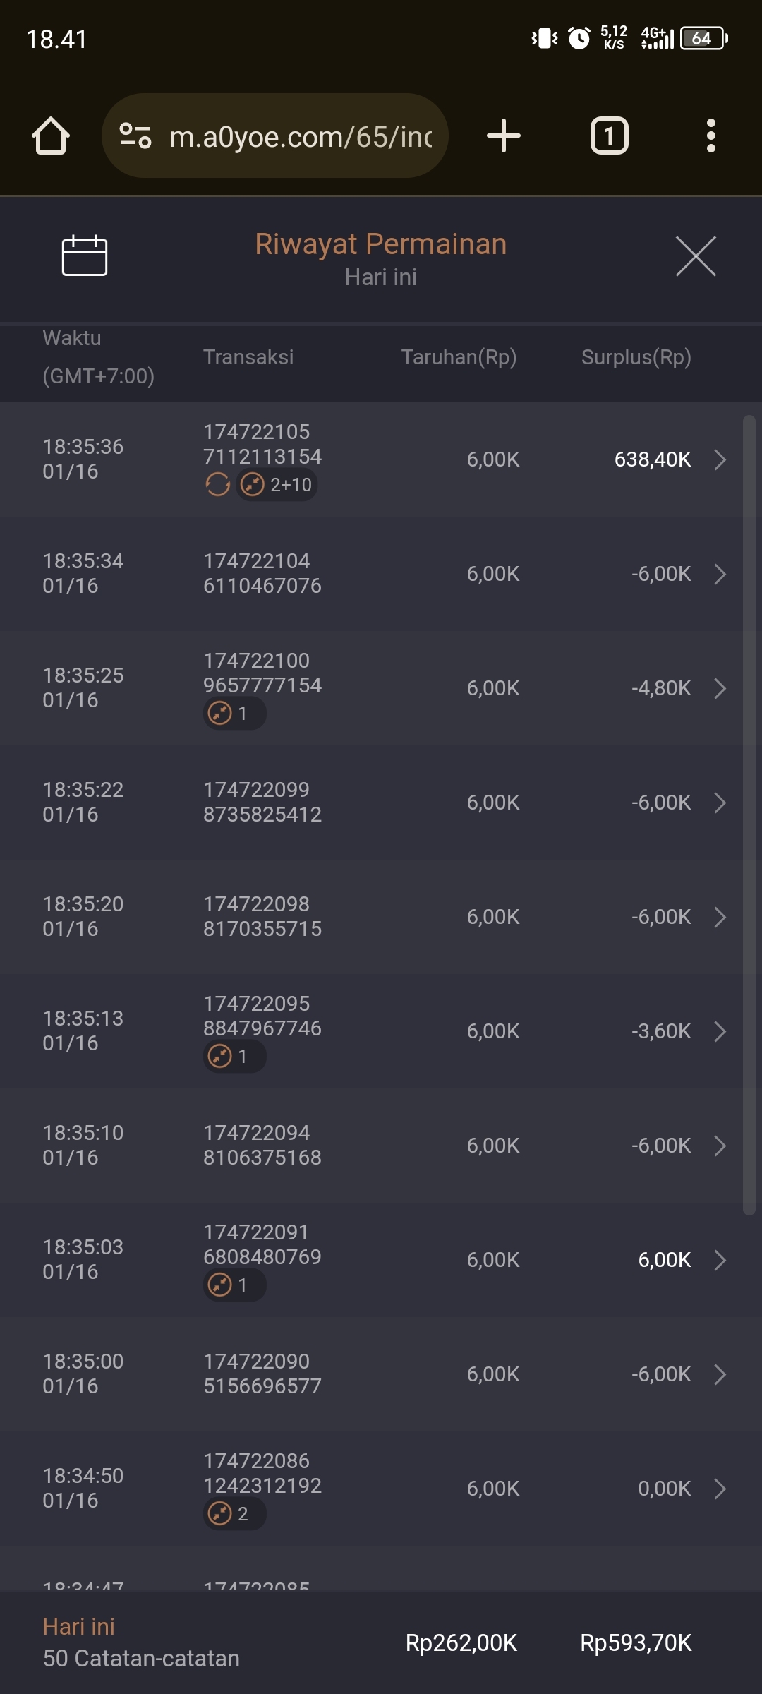Open a new browser tab with plus icon
The height and width of the screenshot is (1694, 762).
(x=504, y=136)
